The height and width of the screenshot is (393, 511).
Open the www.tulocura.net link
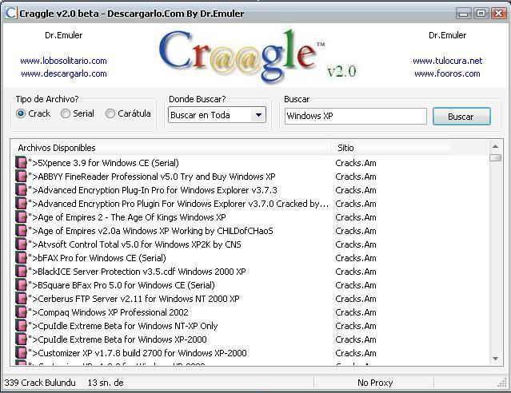point(448,61)
